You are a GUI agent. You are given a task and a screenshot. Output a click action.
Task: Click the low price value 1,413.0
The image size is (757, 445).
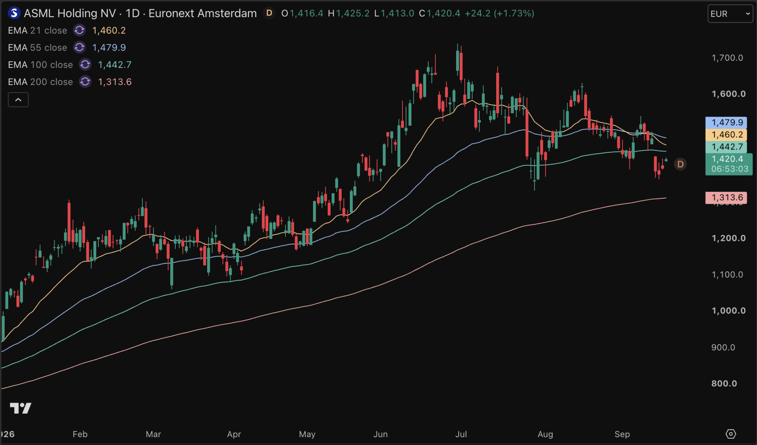[397, 14]
